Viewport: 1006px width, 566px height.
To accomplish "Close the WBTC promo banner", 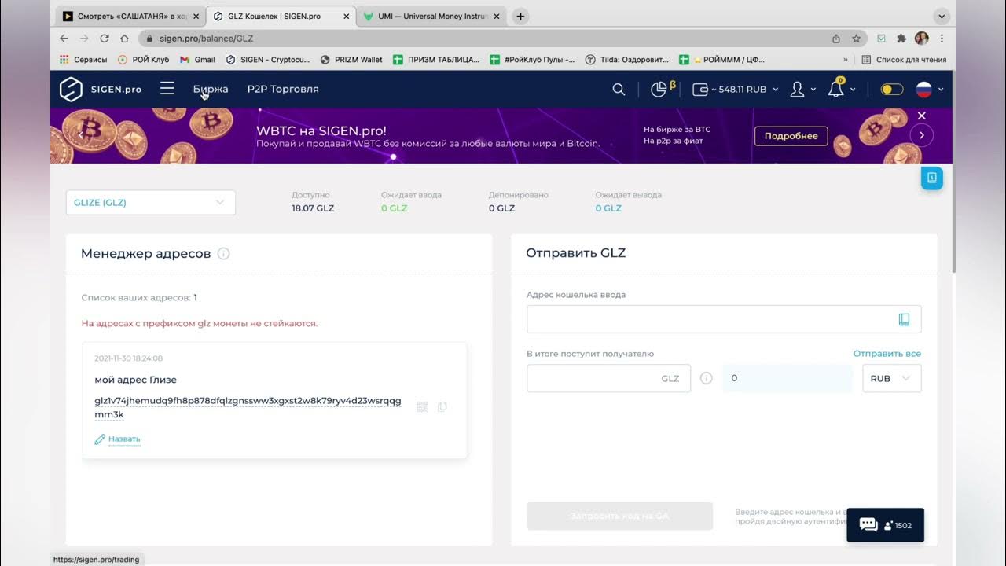I will pyautogui.click(x=922, y=116).
